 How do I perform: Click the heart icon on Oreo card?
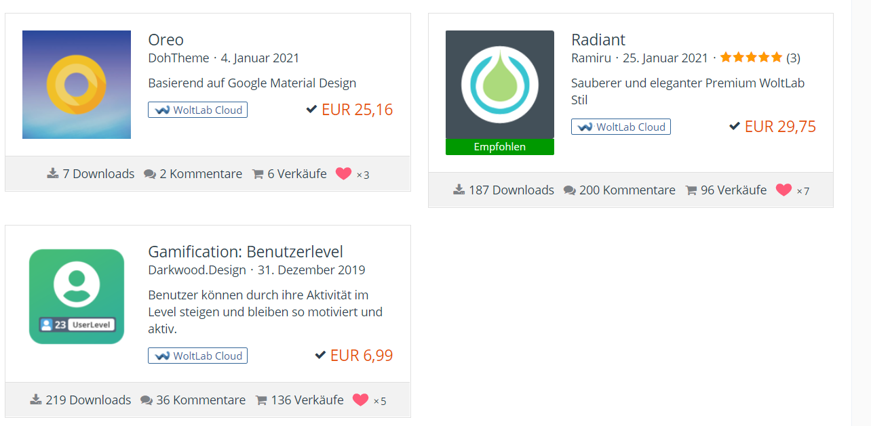pos(344,174)
